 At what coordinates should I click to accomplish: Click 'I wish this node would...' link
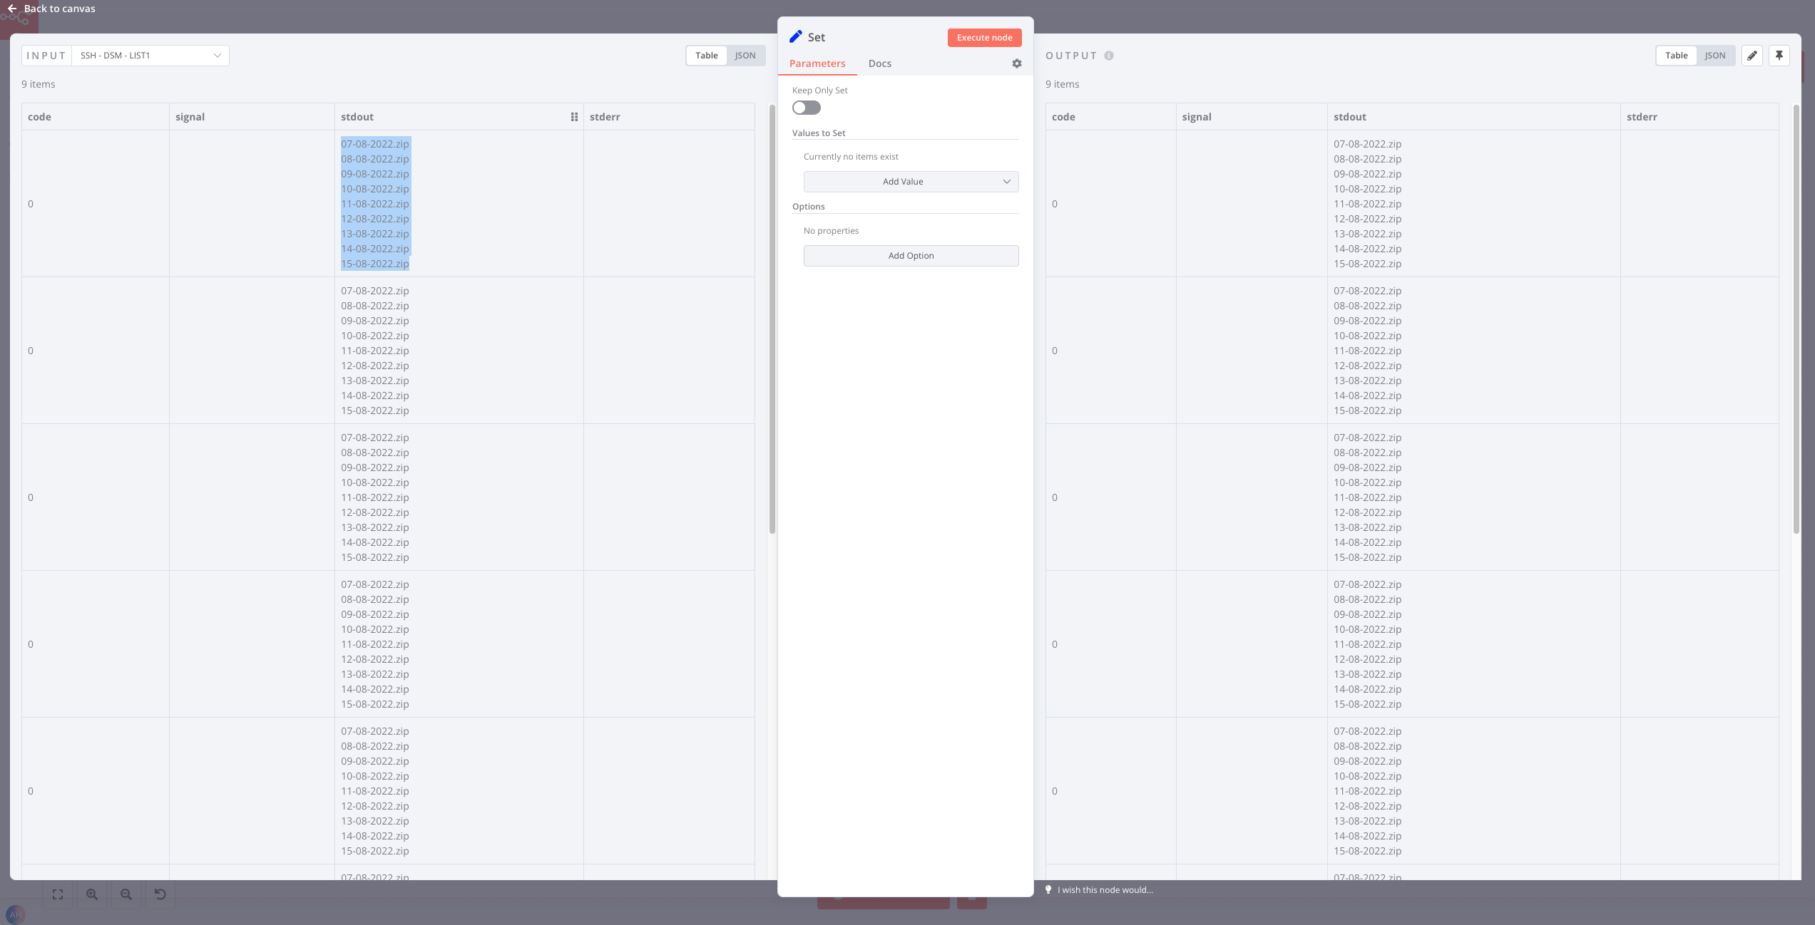[1105, 889]
